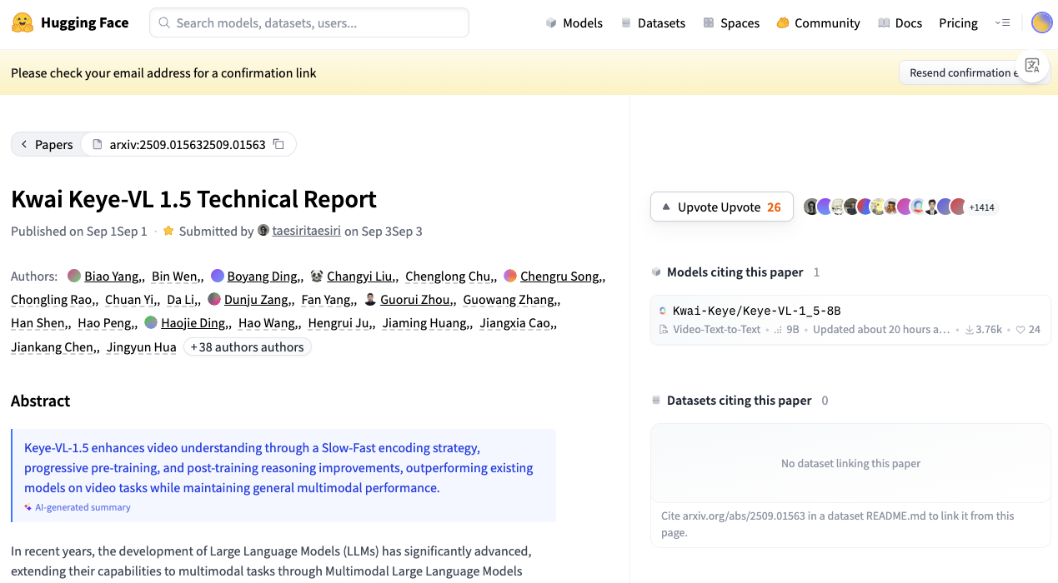1058x583 pixels.
Task: Click Biao Yang's author avatar
Action: (x=74, y=276)
